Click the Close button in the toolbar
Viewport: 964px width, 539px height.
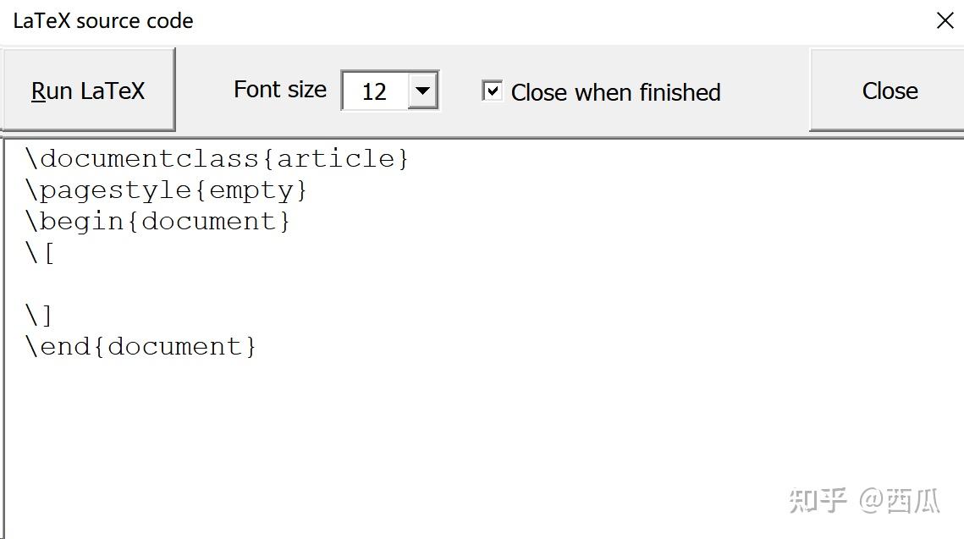pos(889,91)
